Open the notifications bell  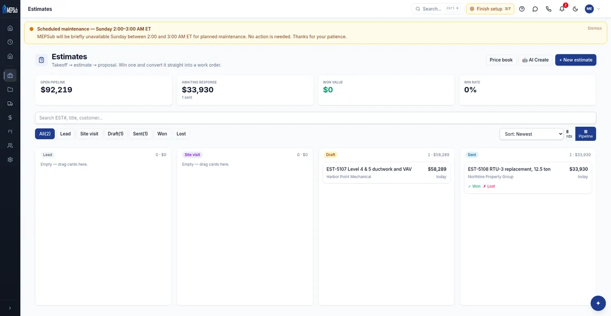coord(562,9)
